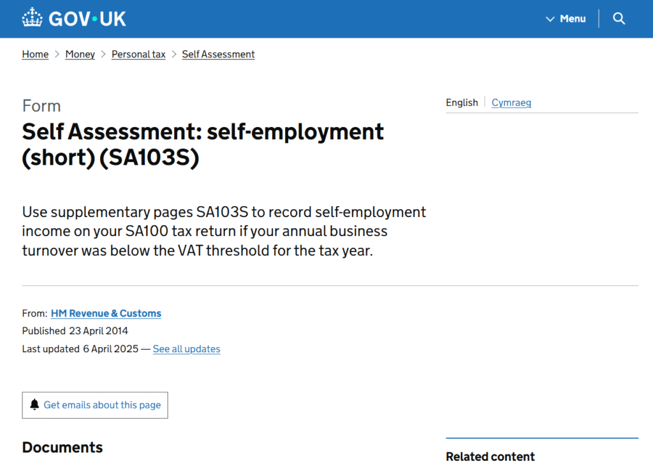Click the GOV.UK wordmark text
Image resolution: width=653 pixels, height=469 pixels.
point(87,19)
